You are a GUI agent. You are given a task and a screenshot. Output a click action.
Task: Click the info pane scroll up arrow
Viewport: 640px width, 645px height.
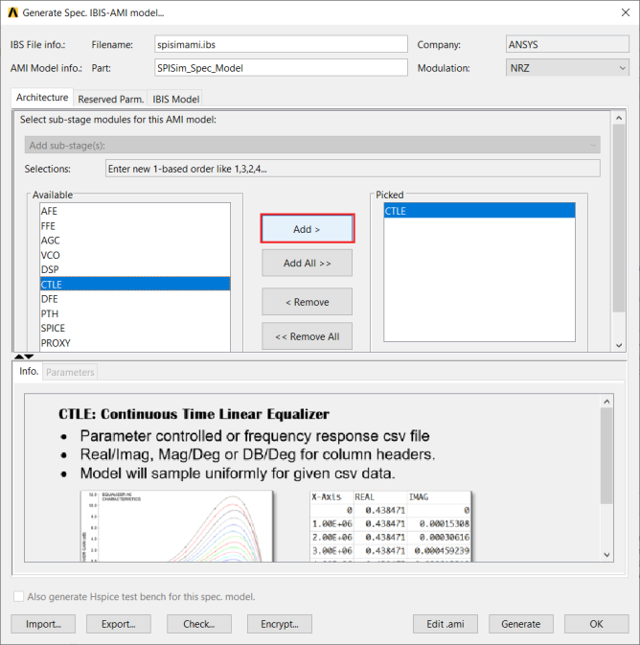[606, 402]
